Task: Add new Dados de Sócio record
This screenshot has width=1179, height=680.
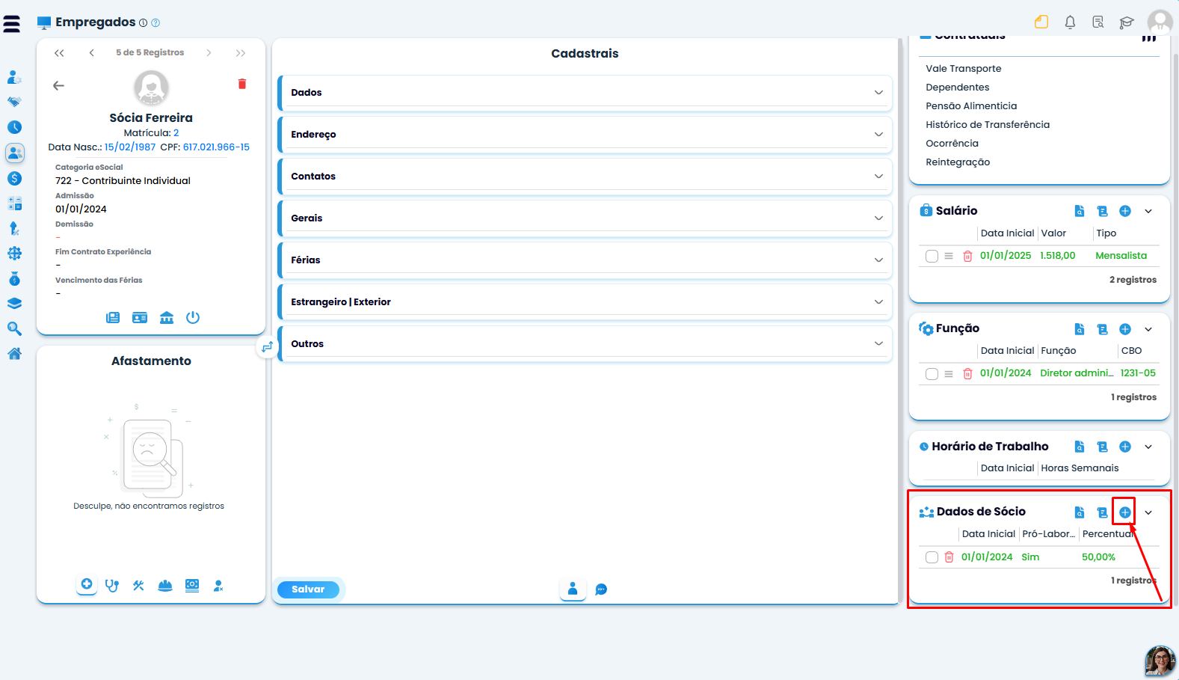Action: tap(1124, 512)
